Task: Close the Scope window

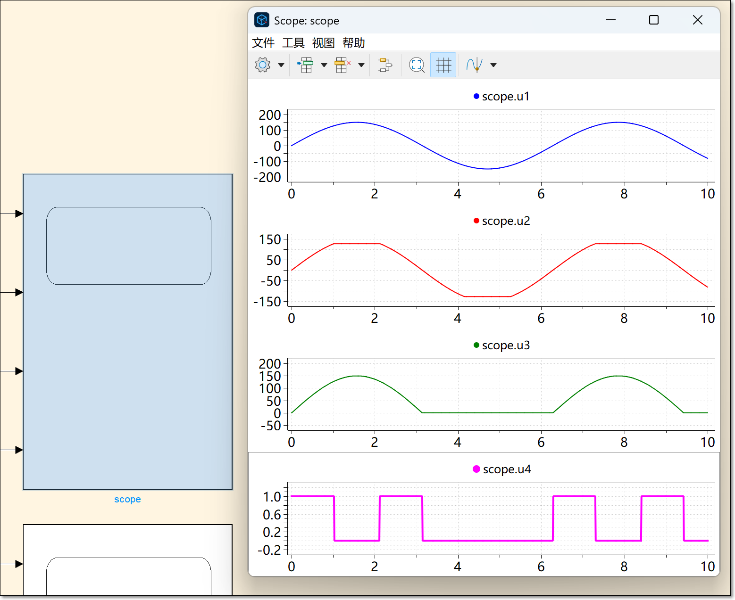Action: (698, 20)
